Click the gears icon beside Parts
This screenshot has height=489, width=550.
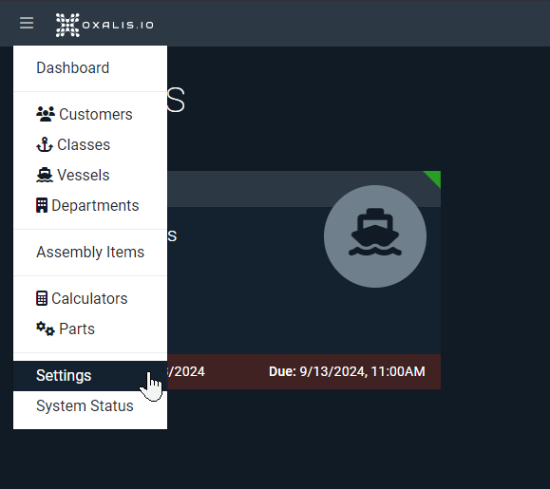point(46,329)
